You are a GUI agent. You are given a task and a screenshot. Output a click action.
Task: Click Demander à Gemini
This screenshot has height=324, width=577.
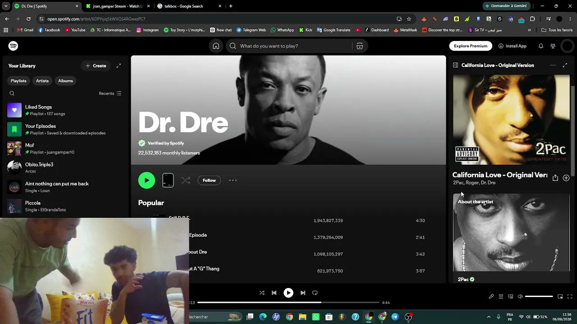click(505, 6)
